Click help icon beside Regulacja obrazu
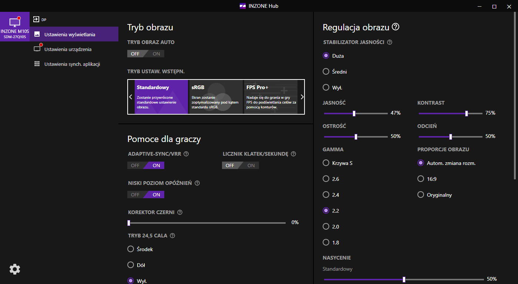The image size is (518, 284). click(x=396, y=27)
